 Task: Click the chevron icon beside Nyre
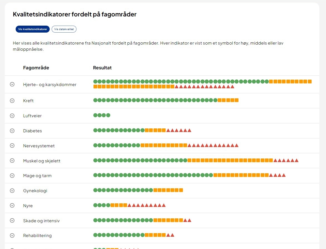[x=12, y=206]
